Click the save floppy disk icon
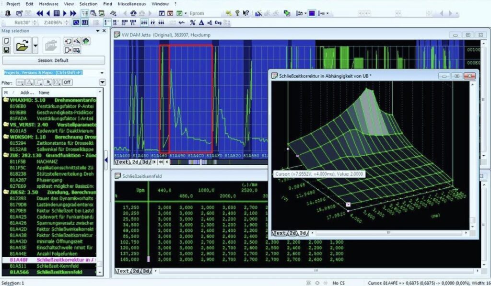The height and width of the screenshot is (286, 491). (x=7, y=49)
